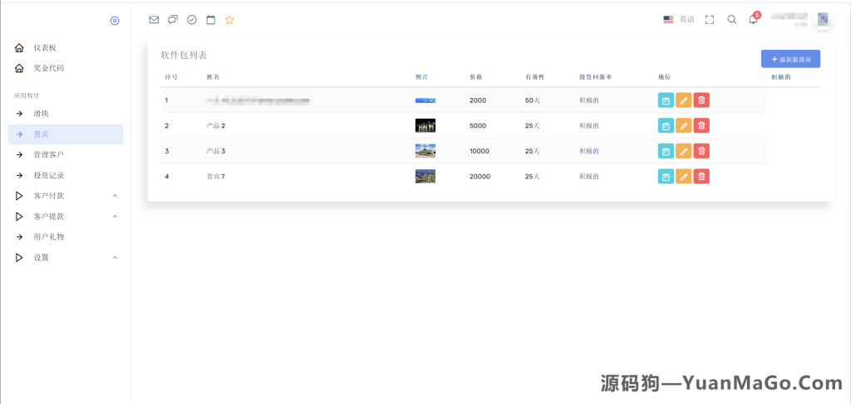Click 姓名 column header

(x=213, y=77)
